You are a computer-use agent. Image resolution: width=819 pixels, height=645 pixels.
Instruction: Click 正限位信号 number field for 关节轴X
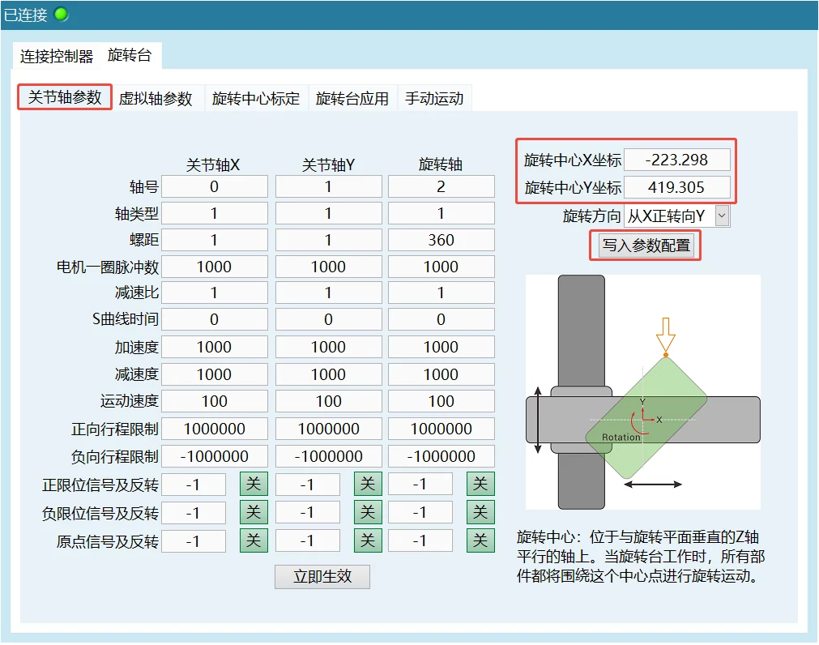tap(194, 484)
